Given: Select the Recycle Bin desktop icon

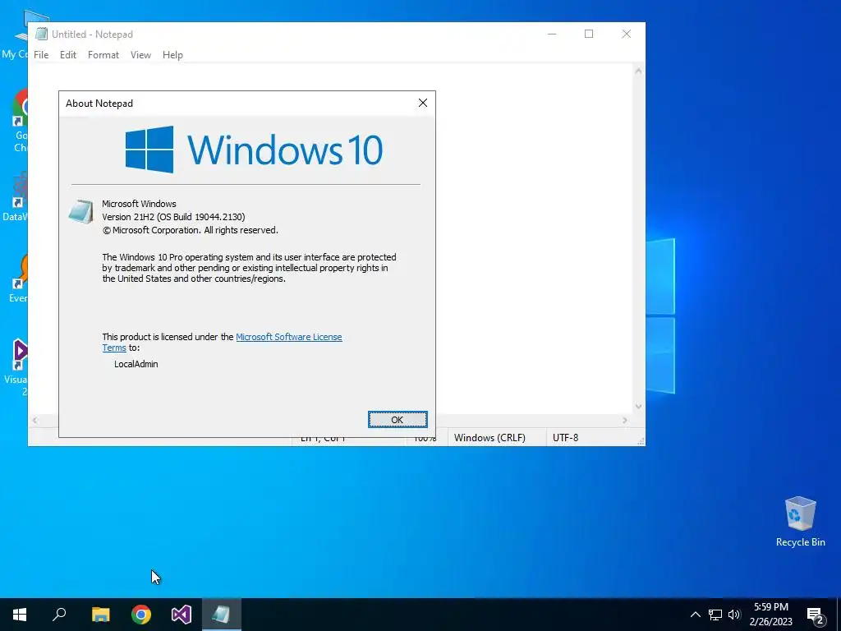Looking at the screenshot, I should 800,522.
